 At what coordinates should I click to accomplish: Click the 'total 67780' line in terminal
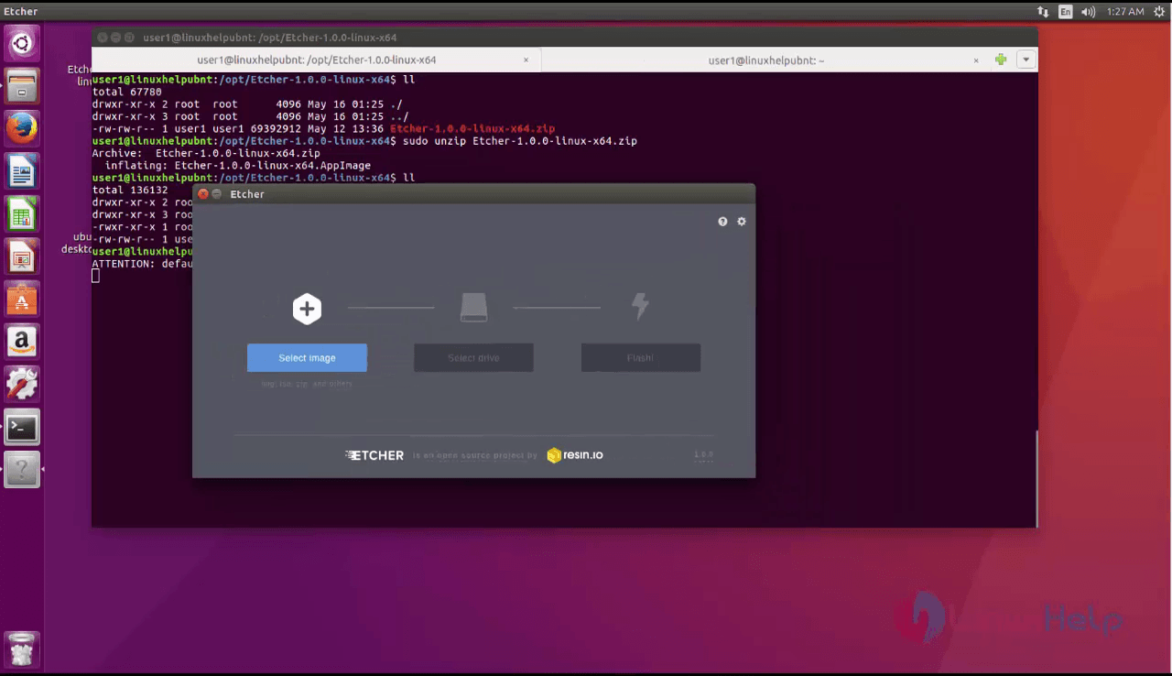[127, 93]
